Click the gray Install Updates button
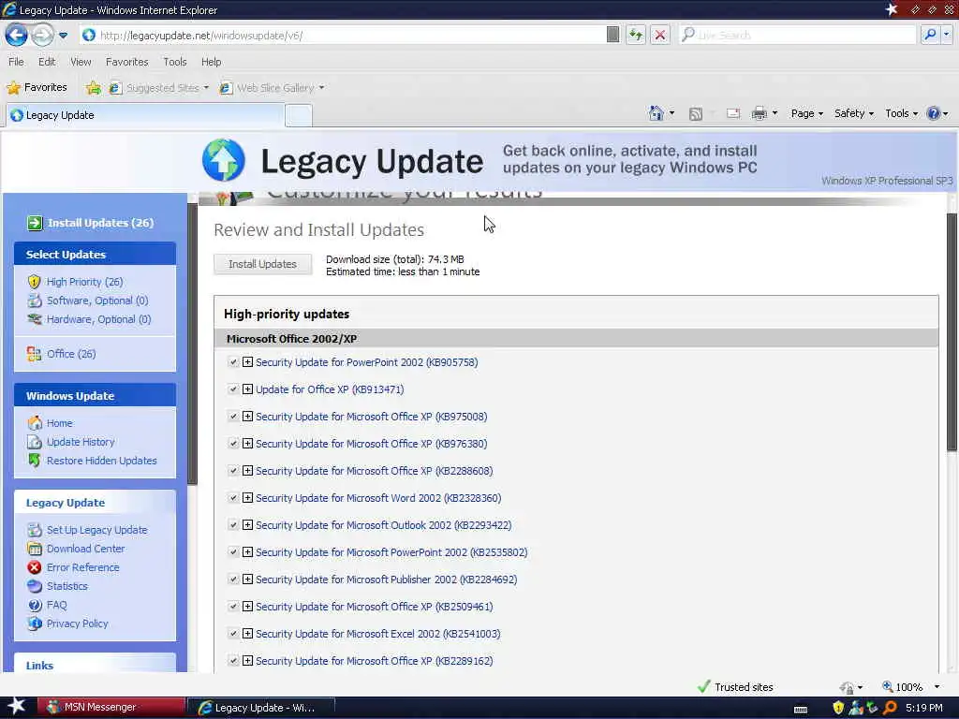Image resolution: width=959 pixels, height=719 pixels. (x=262, y=264)
